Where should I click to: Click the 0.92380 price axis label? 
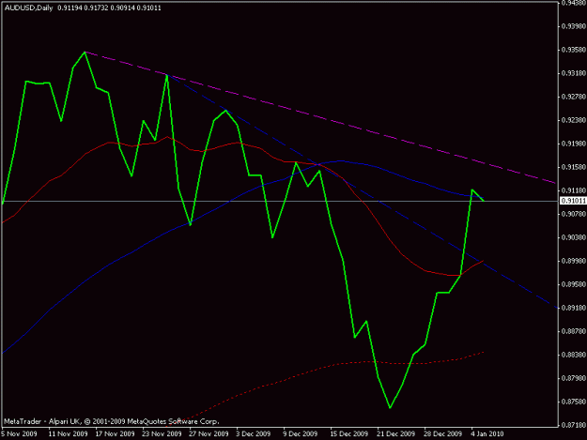(573, 120)
